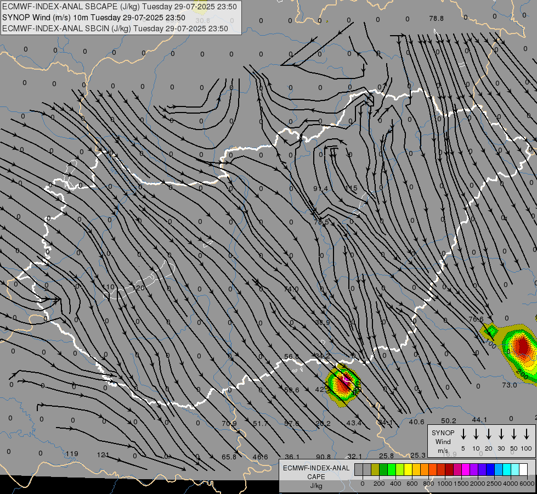This screenshot has height=494, width=537.
Task: Click the 32.1 value above CAPE legend
Action: pos(354,456)
